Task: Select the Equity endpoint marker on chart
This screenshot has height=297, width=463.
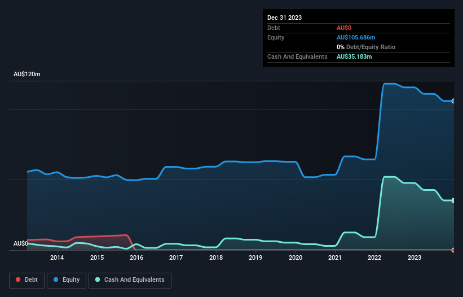Action: tap(453, 101)
